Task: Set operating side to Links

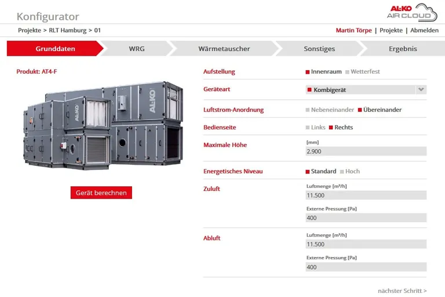Action: point(315,128)
